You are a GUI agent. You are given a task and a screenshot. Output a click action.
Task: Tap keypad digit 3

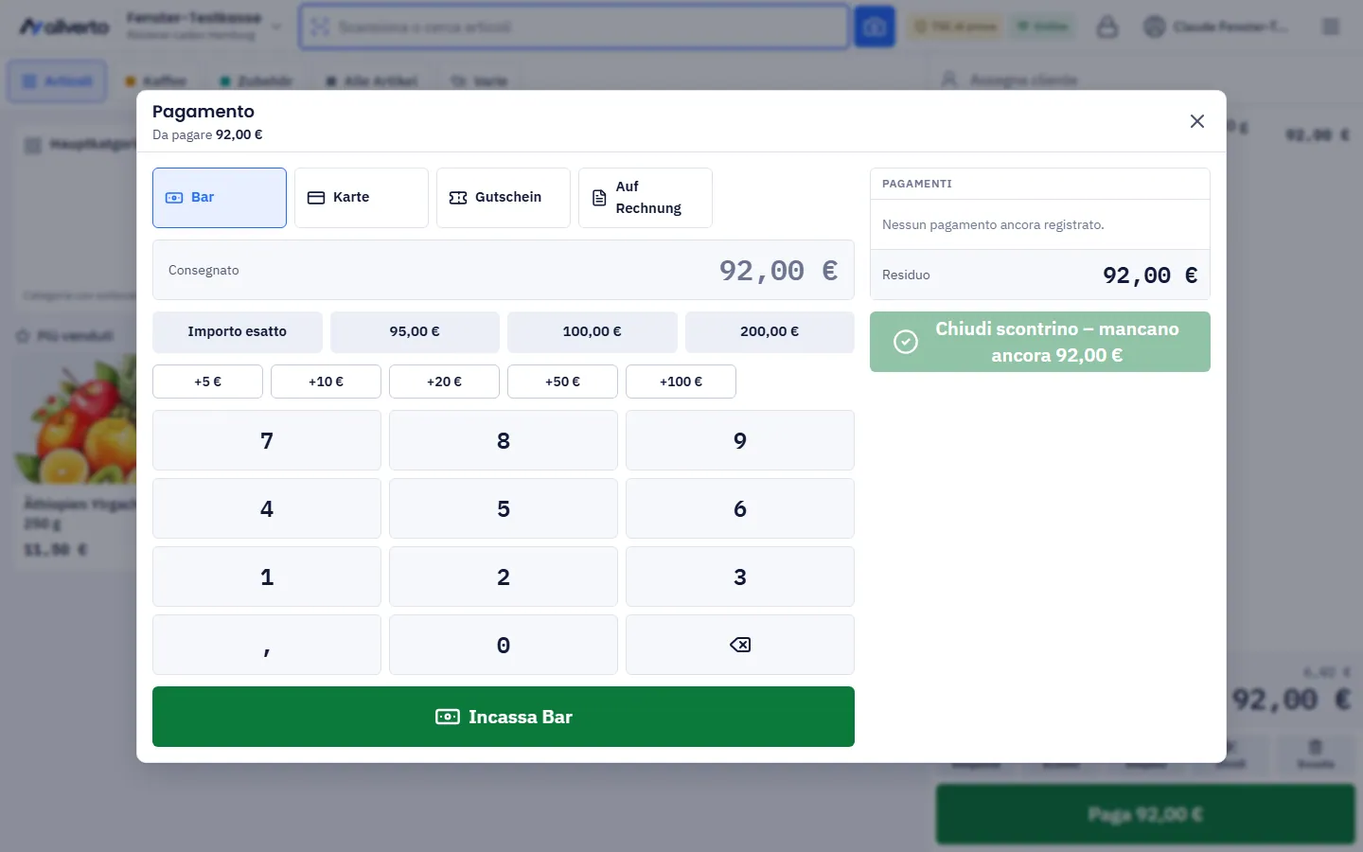740,577
